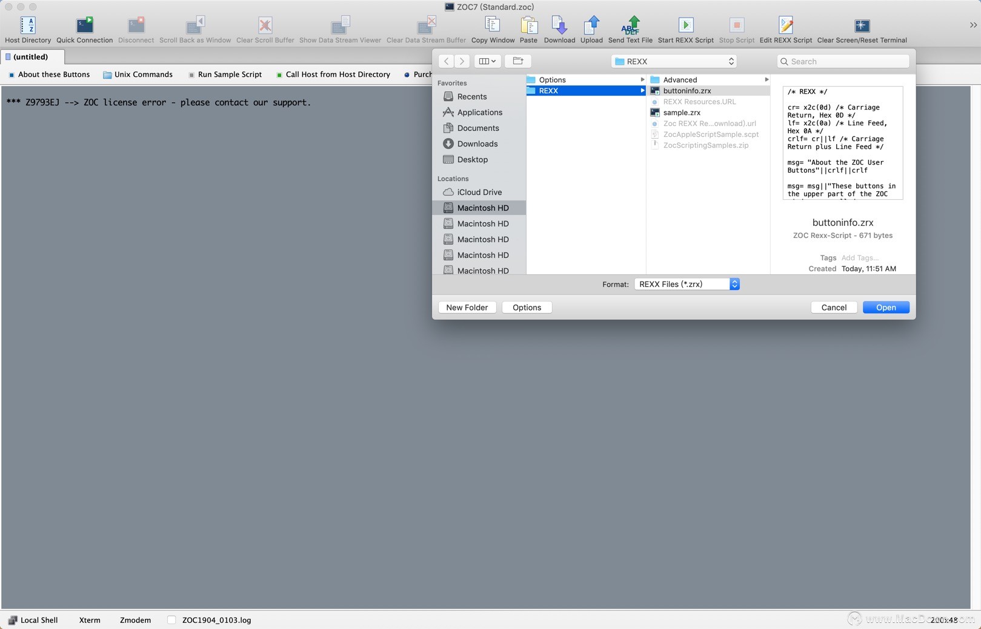Click ZocScriptingSamples.zip file entry
Viewport: 981px width, 629px height.
tap(709, 145)
